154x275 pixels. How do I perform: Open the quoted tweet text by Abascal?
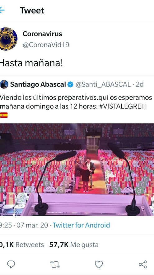click(x=76, y=102)
